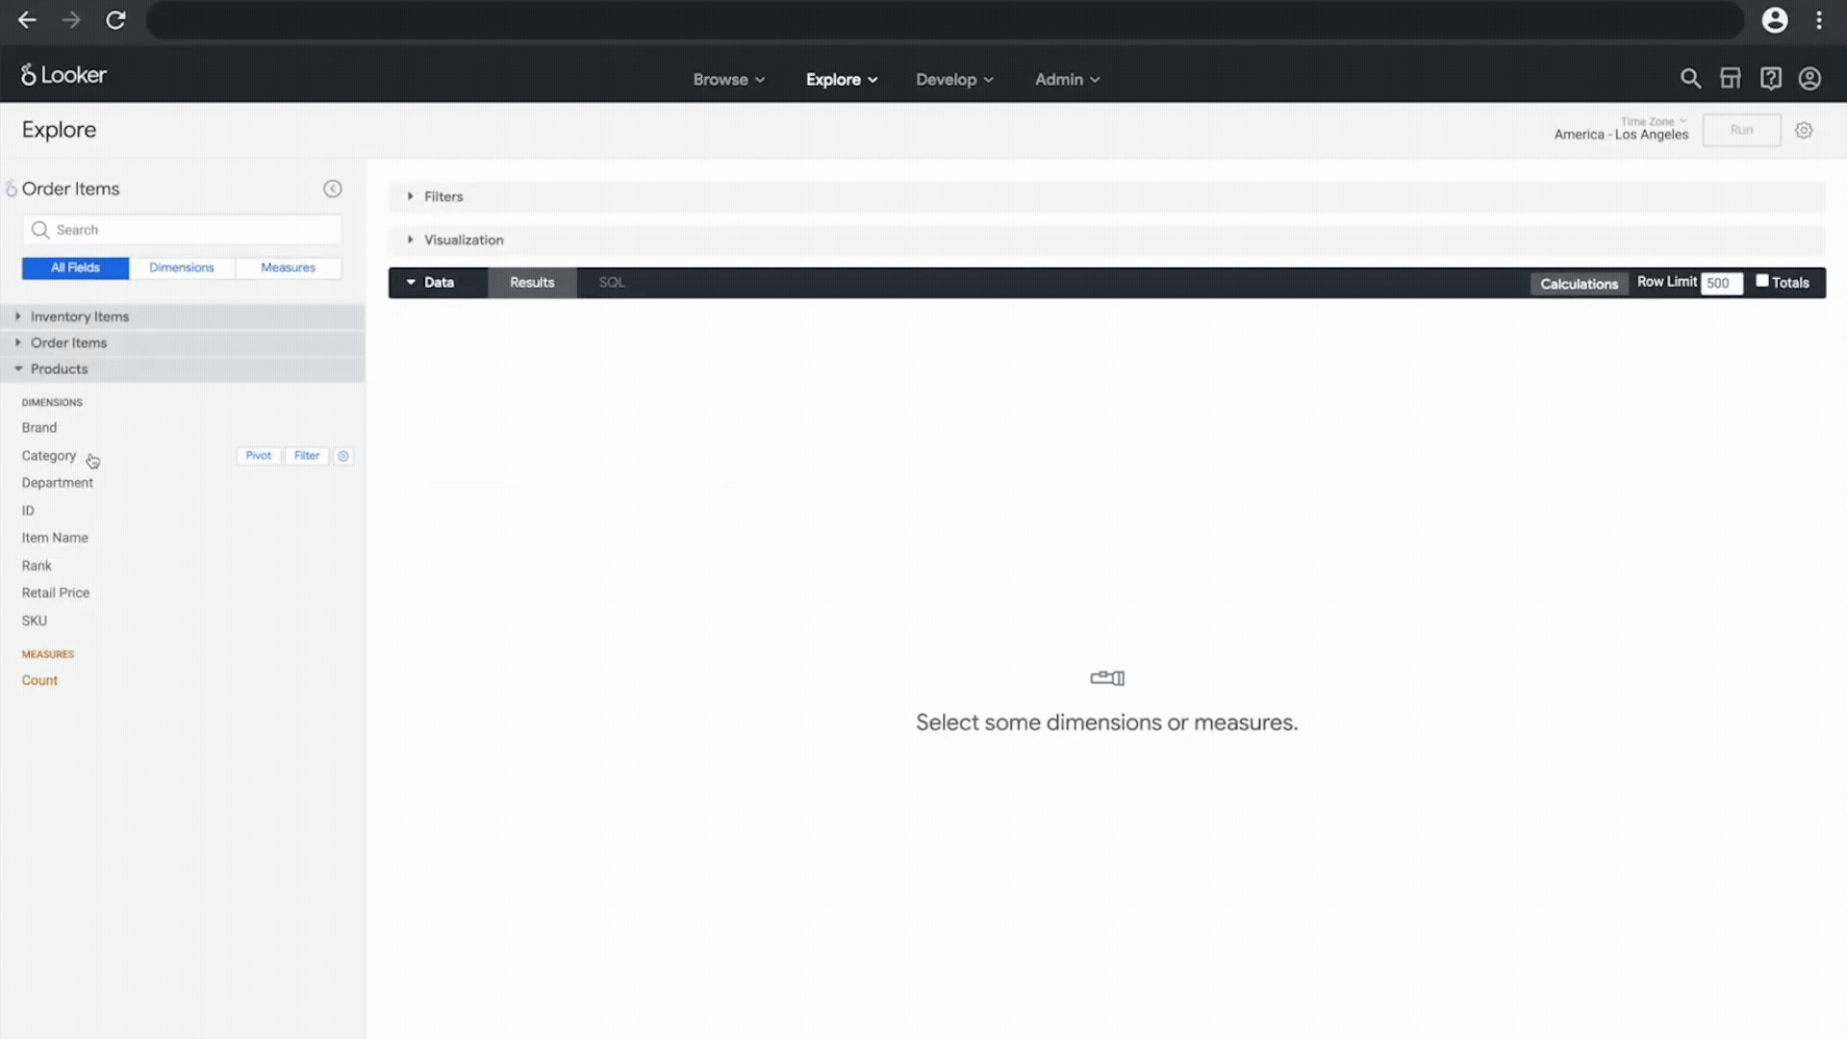Image resolution: width=1847 pixels, height=1039 pixels.
Task: Collapse the field picker with arrow icon
Action: tap(333, 189)
